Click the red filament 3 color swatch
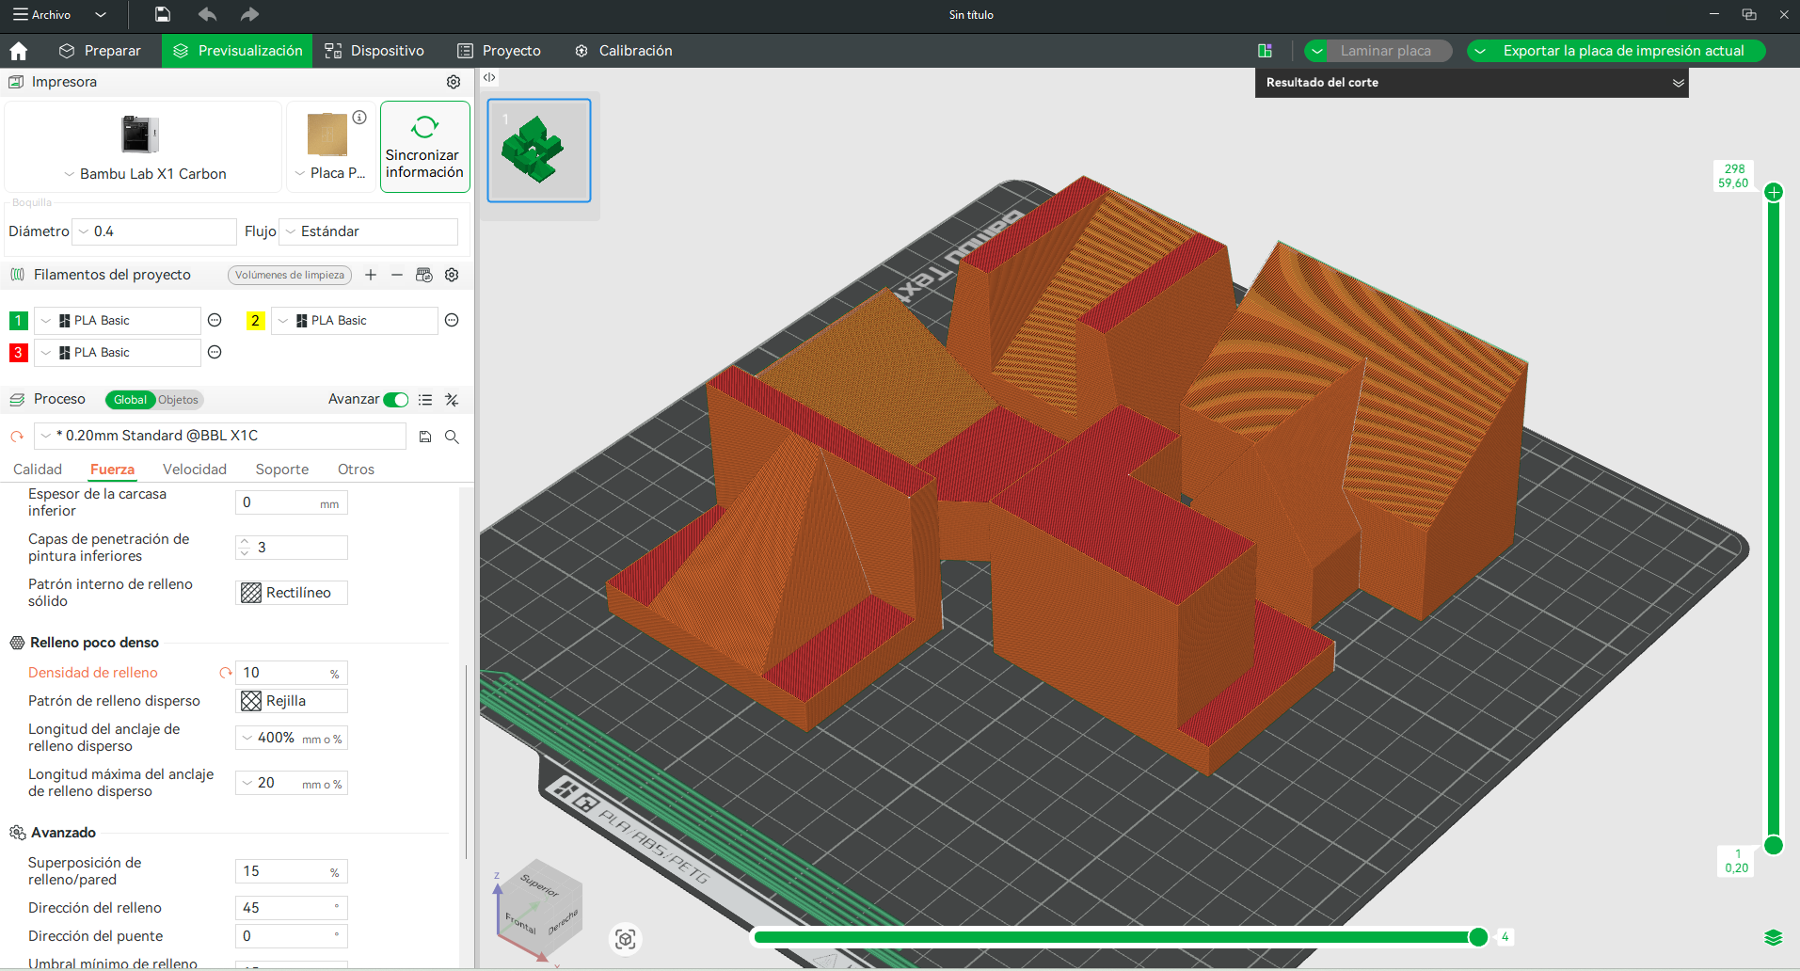This screenshot has height=971, width=1800. point(18,353)
